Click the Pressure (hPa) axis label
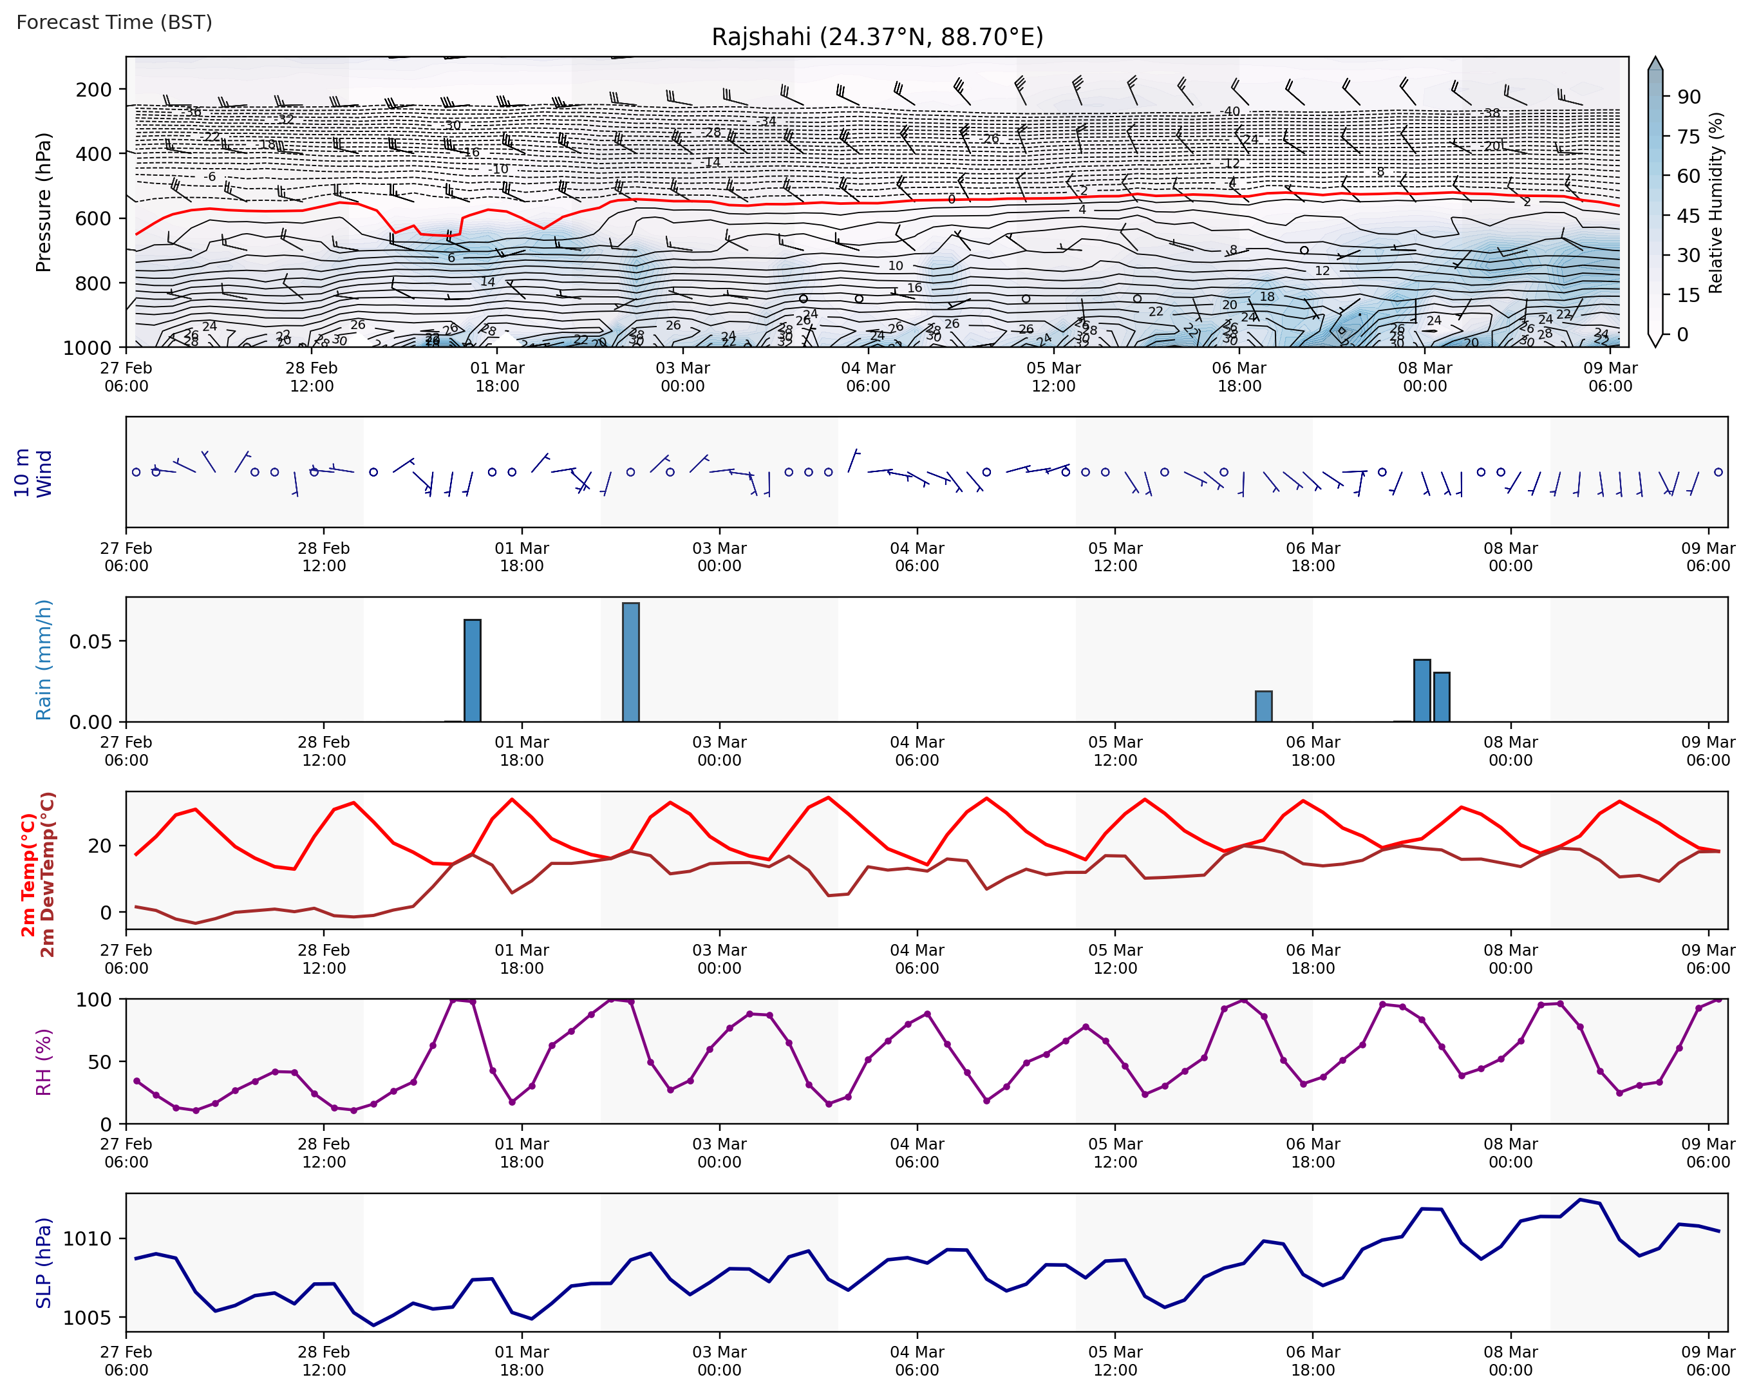Viewport: 1750px width, 1393px height. pos(44,202)
